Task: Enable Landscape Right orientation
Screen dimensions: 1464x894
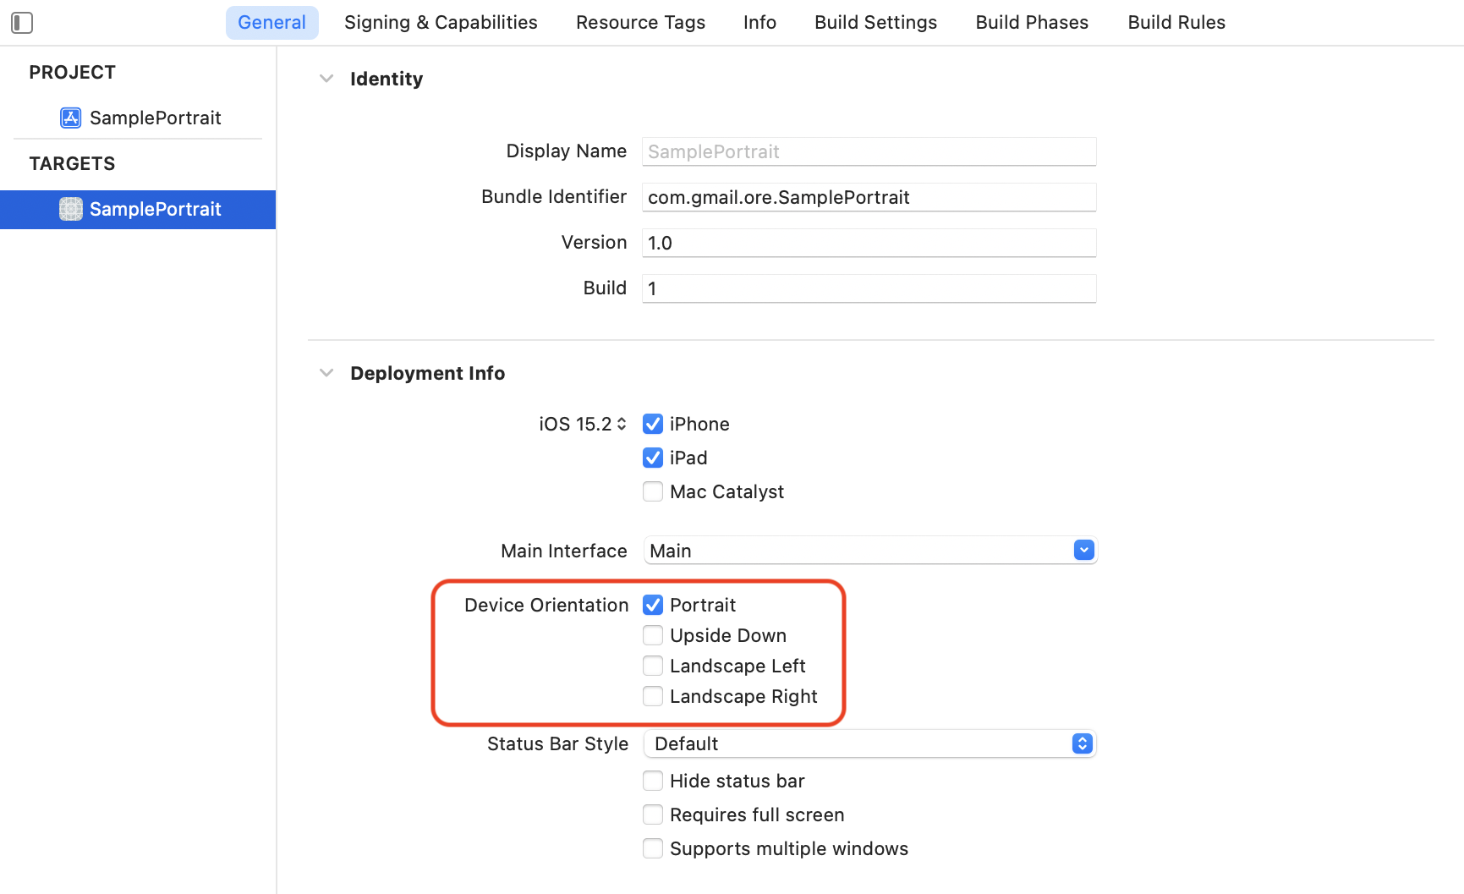Action: click(x=652, y=696)
